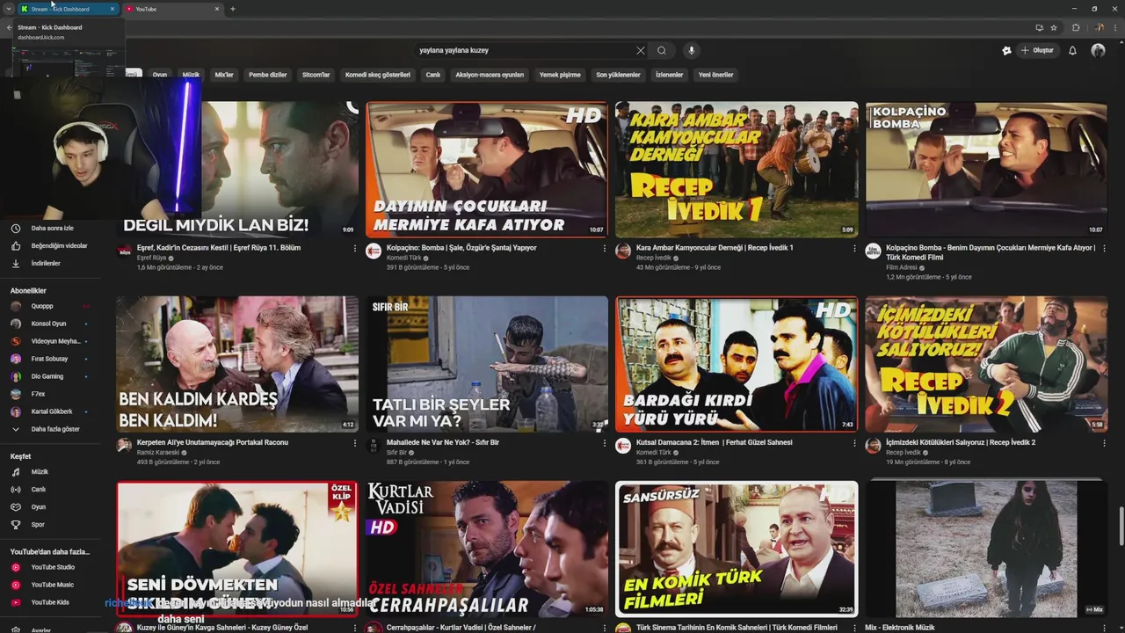Select the Müzik filter chip

point(191,75)
